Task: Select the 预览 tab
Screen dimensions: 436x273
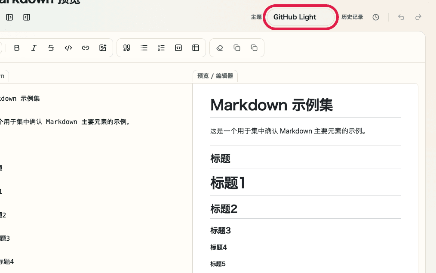Action: pos(203,75)
